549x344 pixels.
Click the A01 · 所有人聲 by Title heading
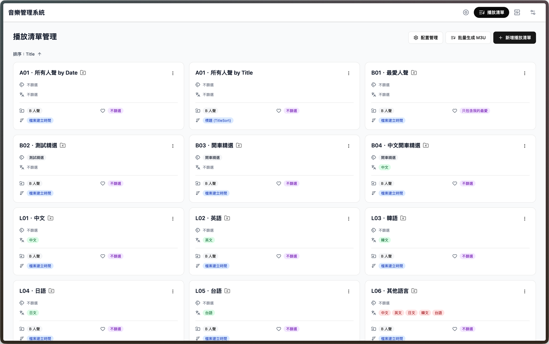pyautogui.click(x=224, y=73)
